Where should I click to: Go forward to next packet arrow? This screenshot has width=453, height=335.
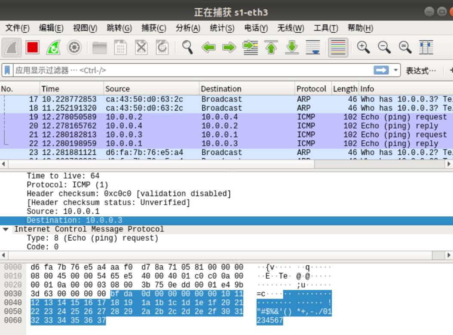tap(229, 47)
